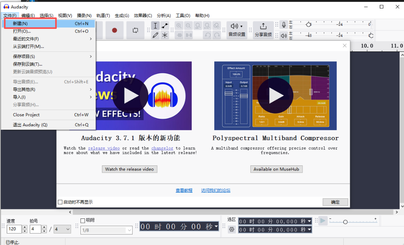Adjust the playback level slider knob
The image size is (404, 245).
371,36
